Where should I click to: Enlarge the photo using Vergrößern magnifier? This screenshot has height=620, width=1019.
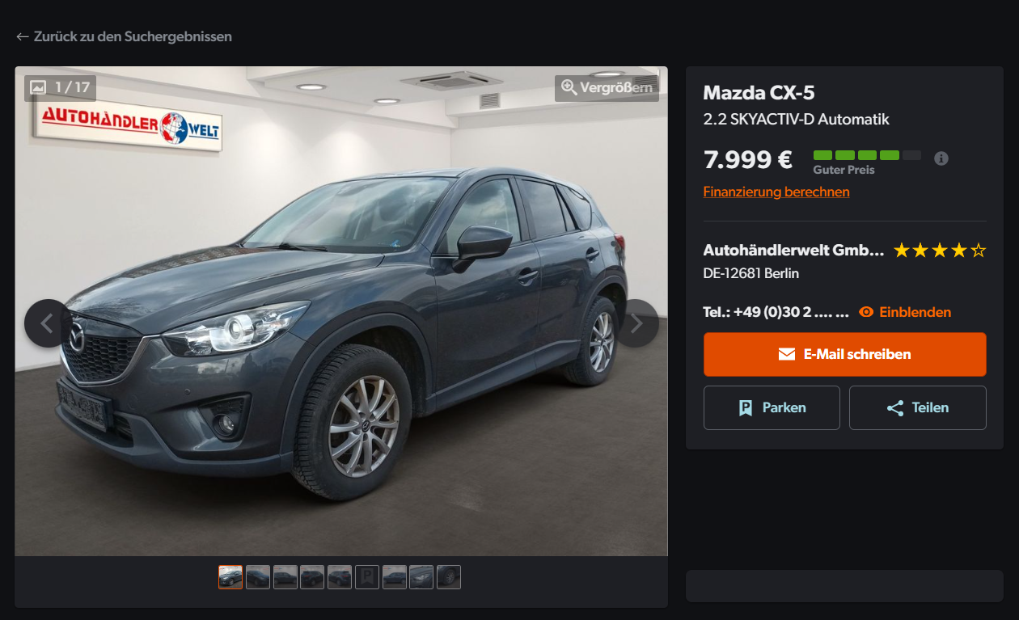tap(607, 88)
